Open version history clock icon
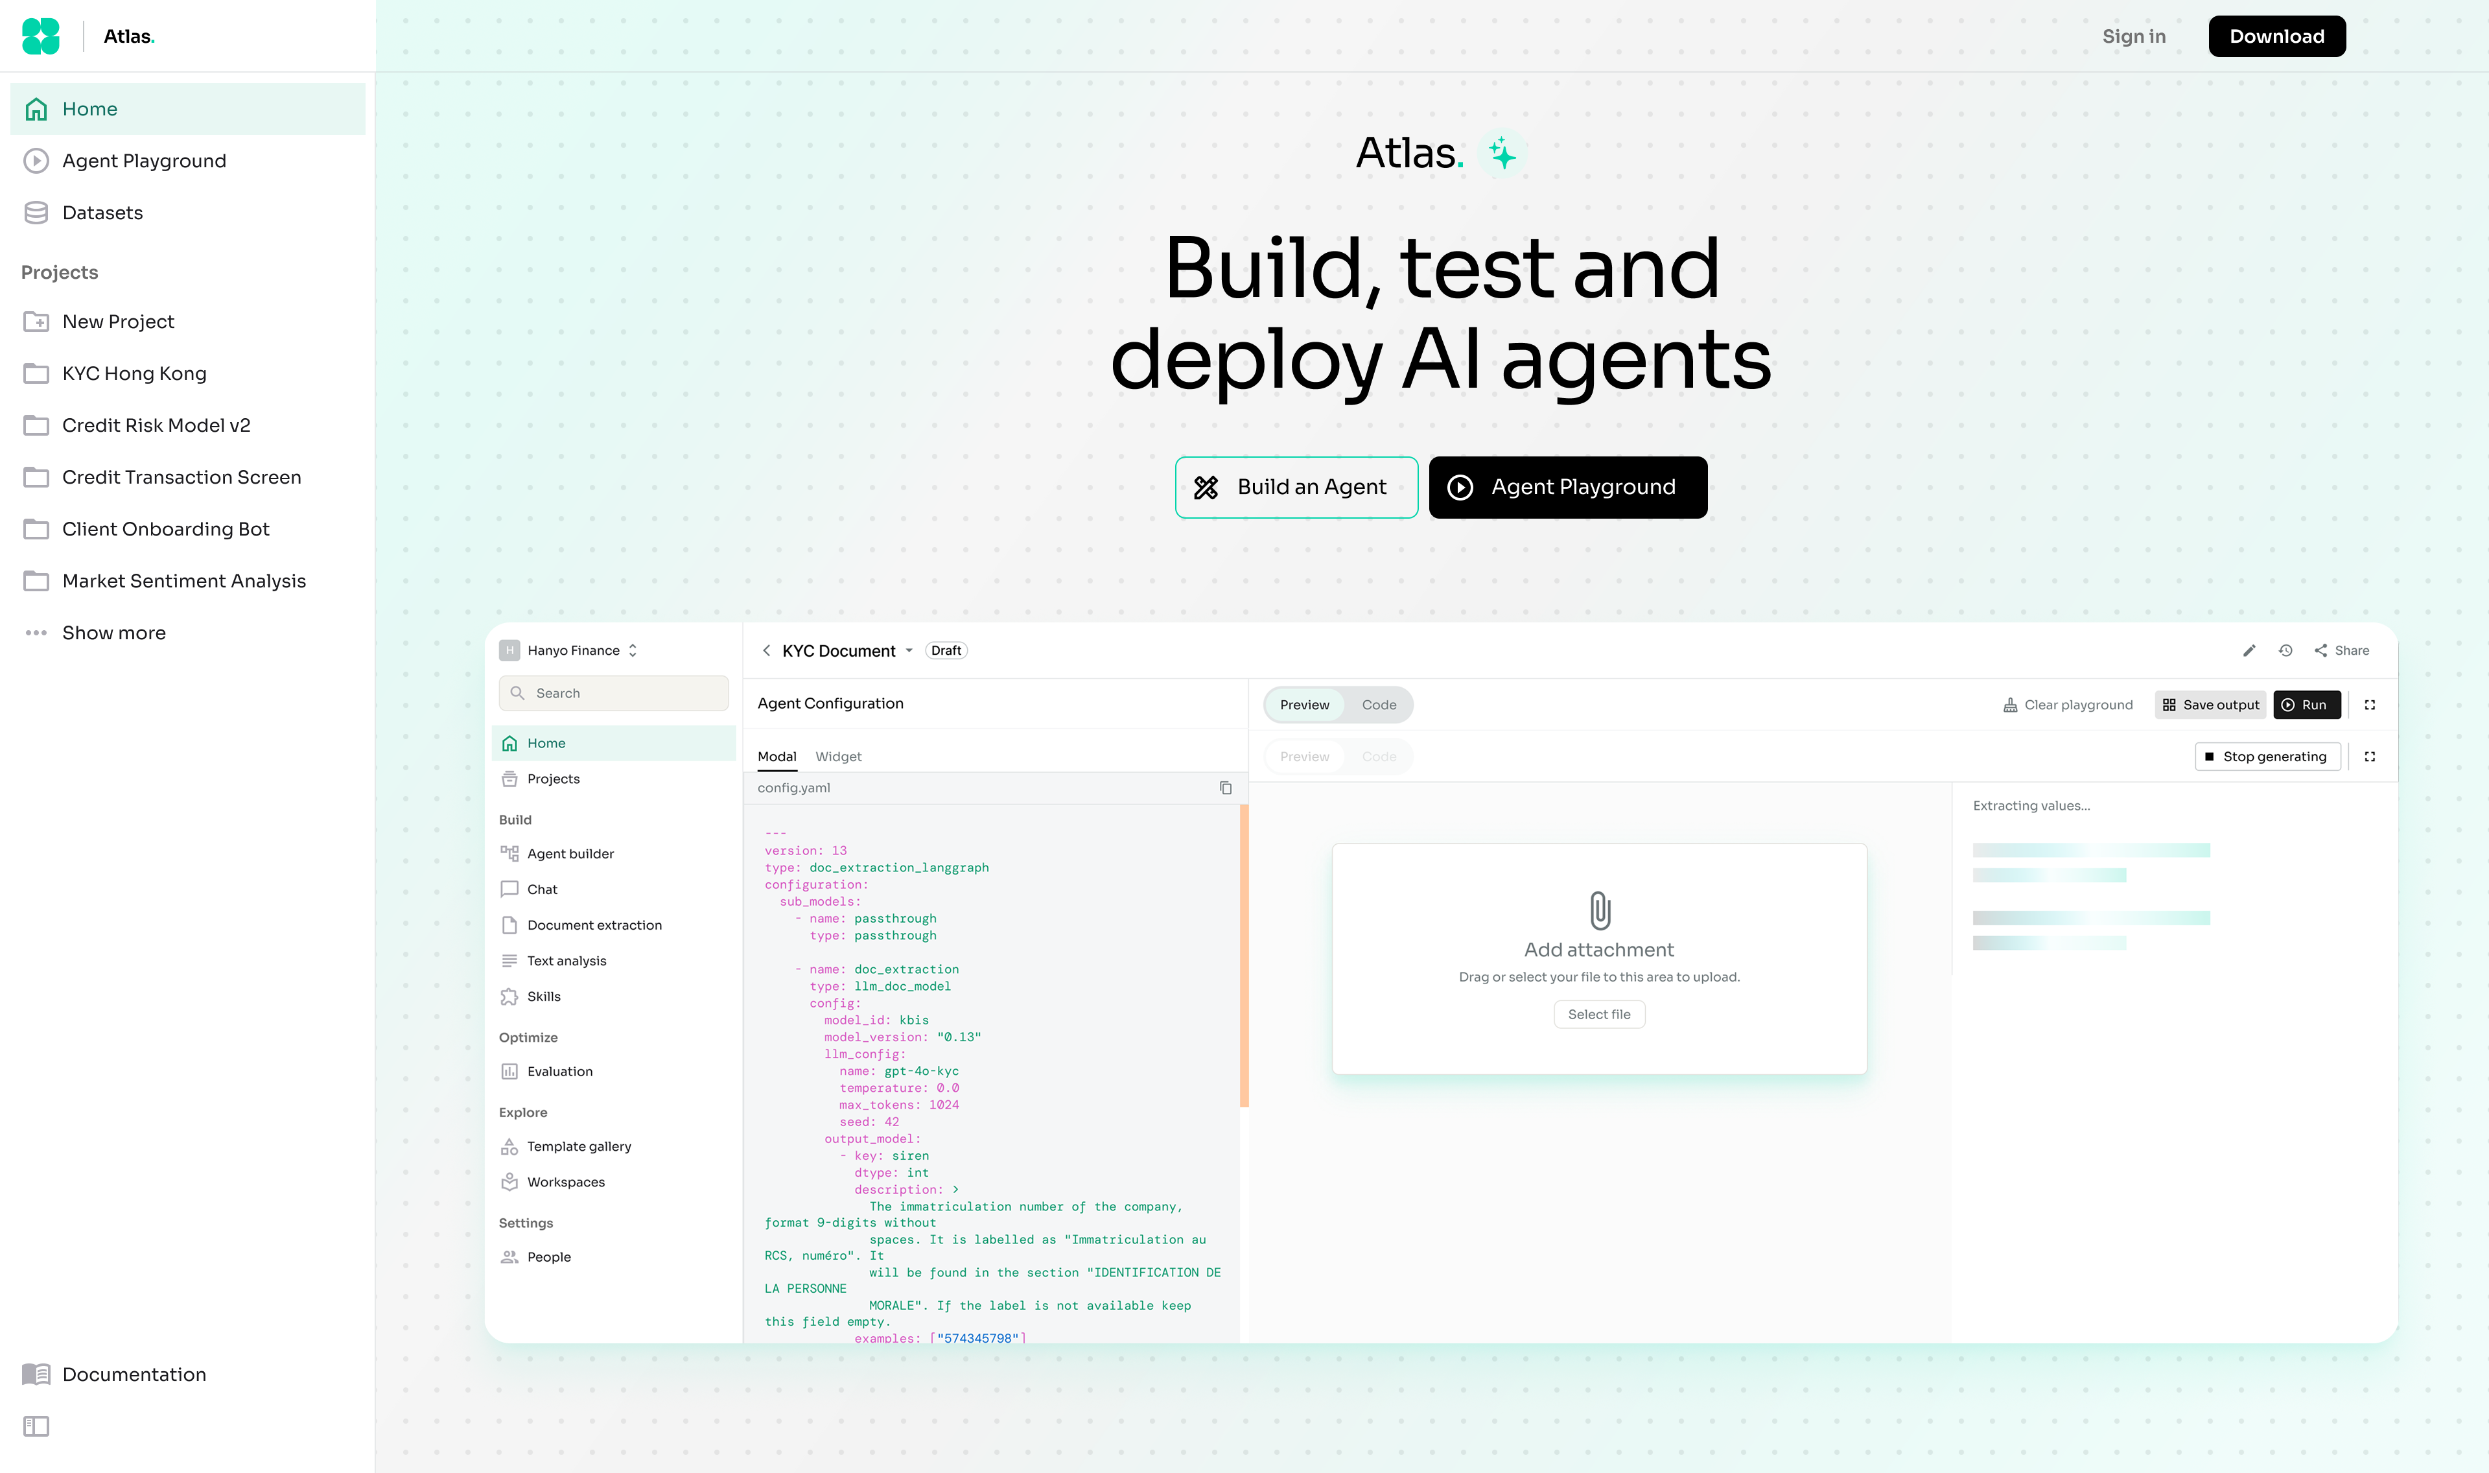 point(2285,650)
